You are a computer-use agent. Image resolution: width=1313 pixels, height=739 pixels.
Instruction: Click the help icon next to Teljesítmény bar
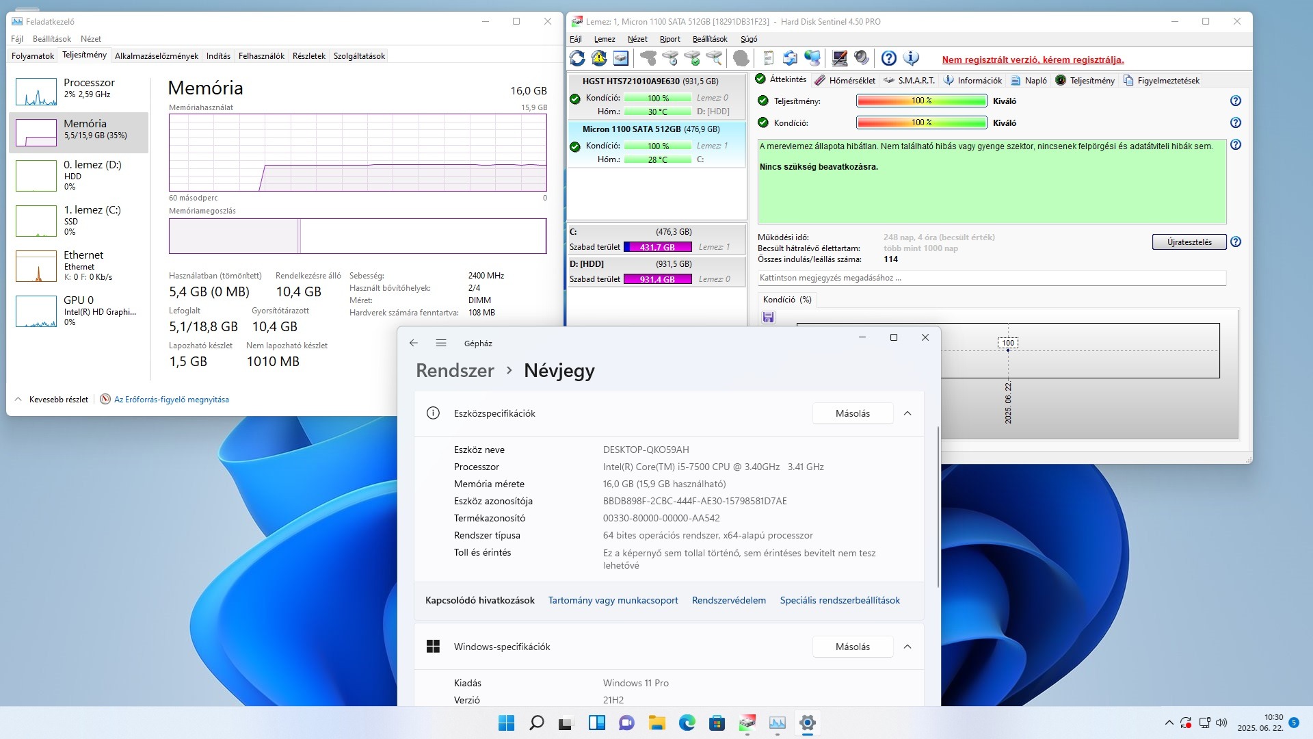[1235, 101]
